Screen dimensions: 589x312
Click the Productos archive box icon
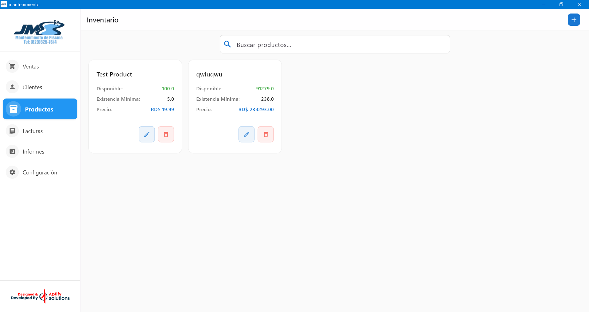pos(14,109)
